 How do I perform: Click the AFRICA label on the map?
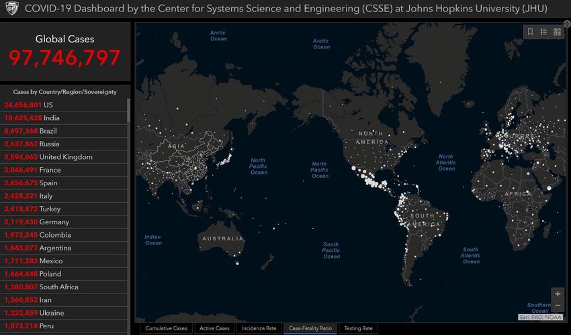point(518,194)
